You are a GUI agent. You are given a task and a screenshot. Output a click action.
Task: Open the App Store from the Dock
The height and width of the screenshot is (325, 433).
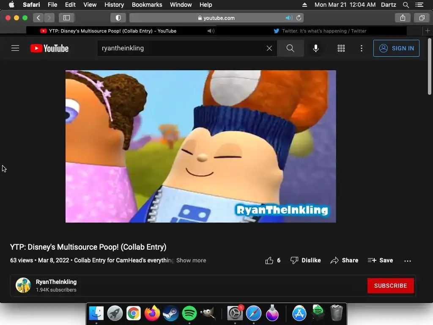point(299,313)
